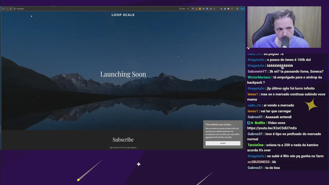329x185 pixels.
Task: Click SaboneteYT username in chat
Action: coord(257,71)
